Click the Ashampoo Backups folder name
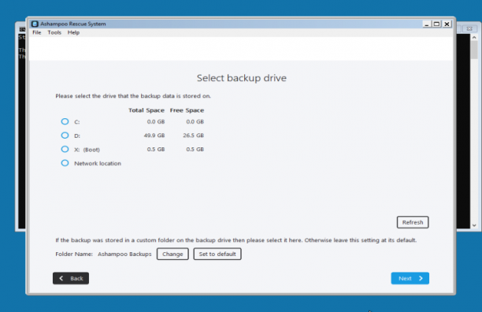482x312 pixels. point(124,254)
